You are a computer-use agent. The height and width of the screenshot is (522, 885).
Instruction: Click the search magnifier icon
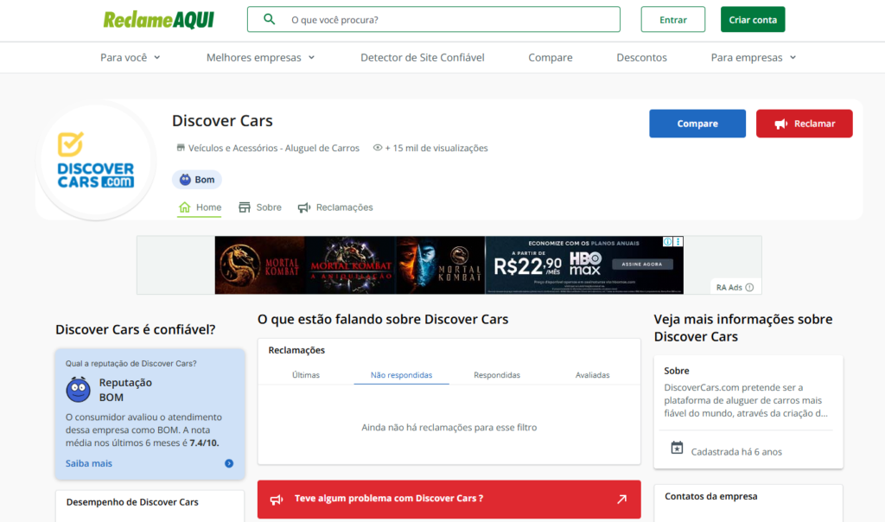pyautogui.click(x=270, y=19)
